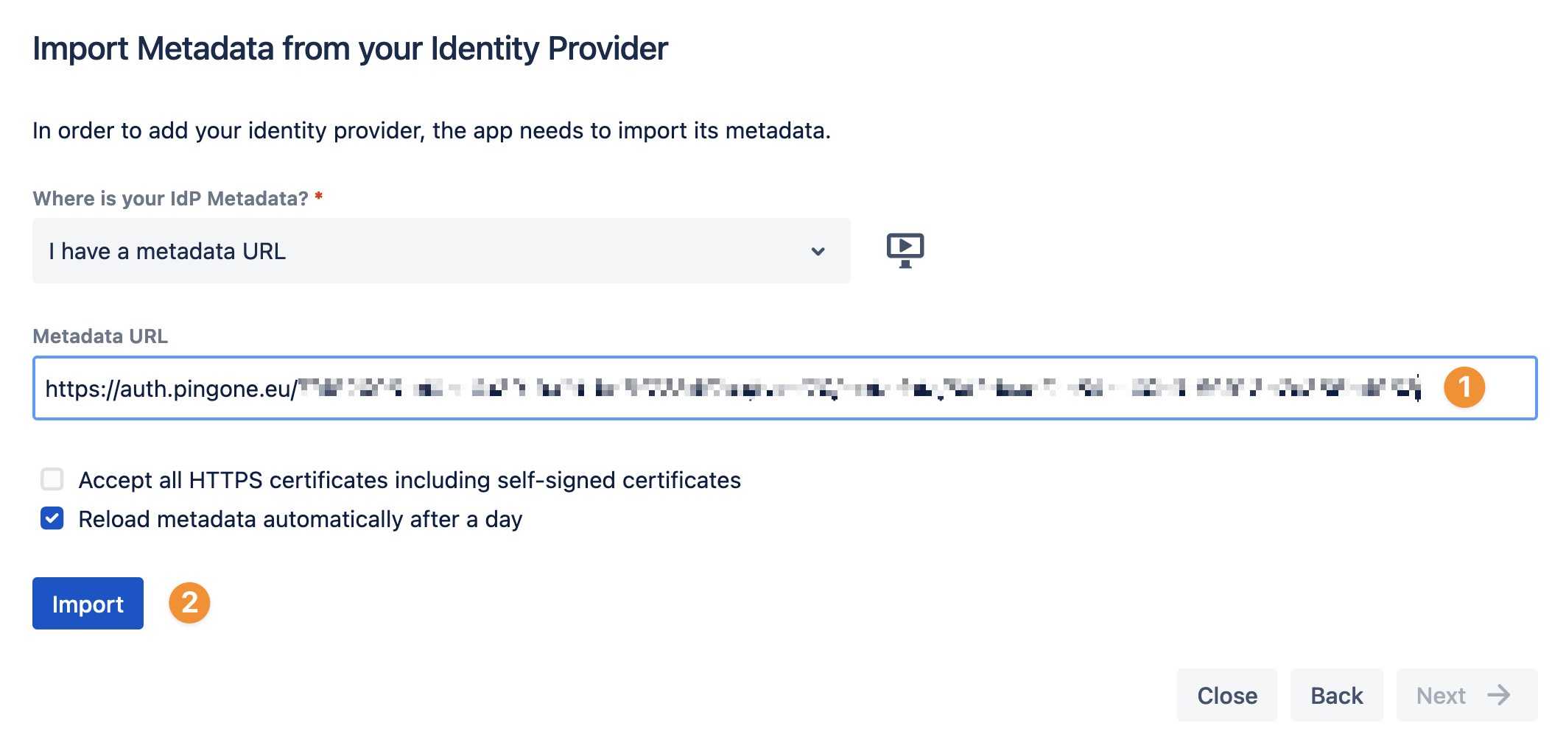Image resolution: width=1566 pixels, height=748 pixels.
Task: Click the pingone.eu URL text start
Action: pos(171,389)
